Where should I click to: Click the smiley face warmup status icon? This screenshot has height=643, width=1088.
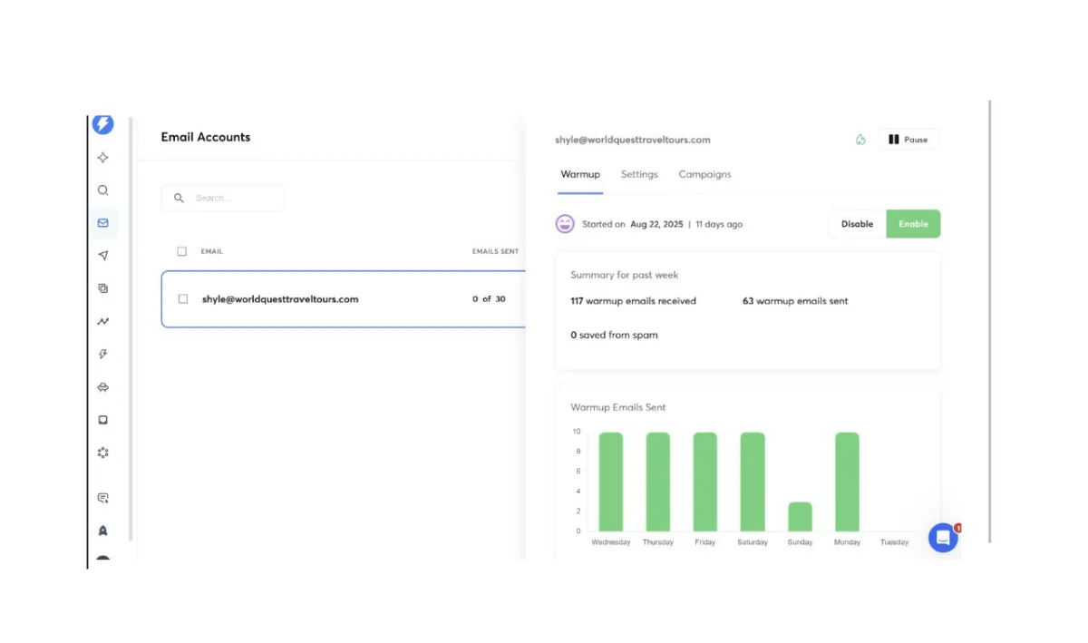click(x=565, y=224)
